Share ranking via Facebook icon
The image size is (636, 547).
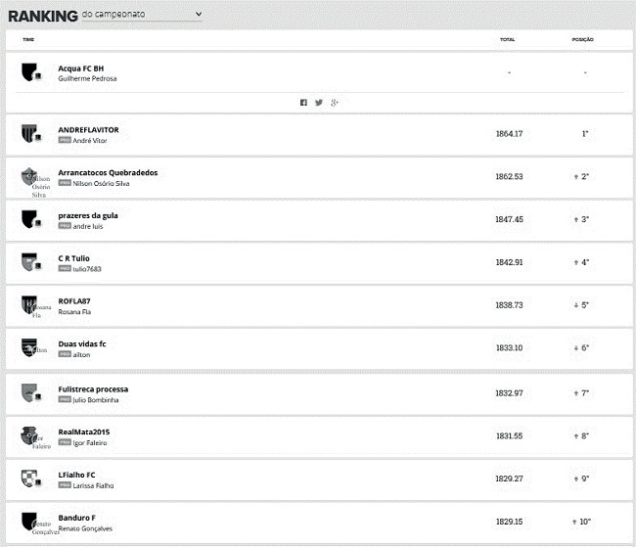click(x=303, y=103)
